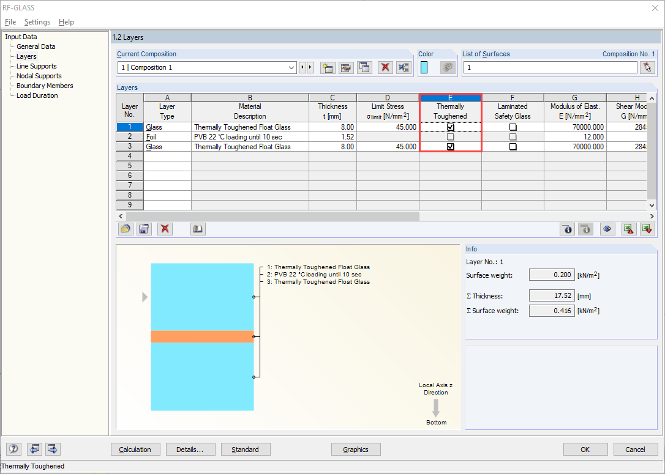Open Boundary Members tree item
This screenshot has height=474, width=665.
click(45, 86)
